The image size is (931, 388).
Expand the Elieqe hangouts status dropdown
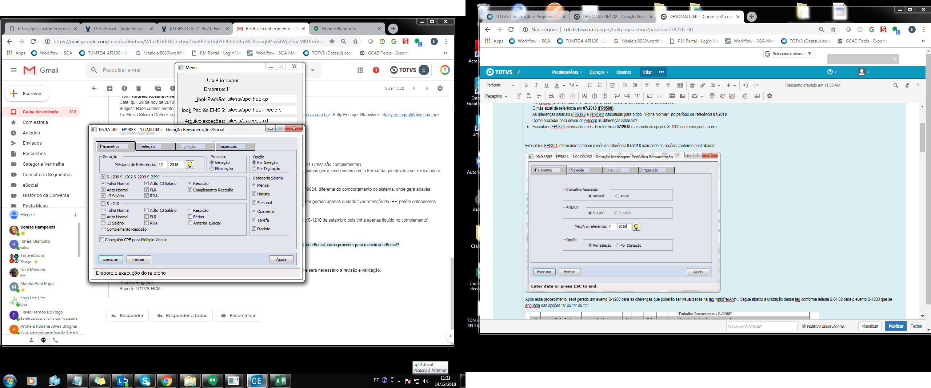tap(28, 215)
